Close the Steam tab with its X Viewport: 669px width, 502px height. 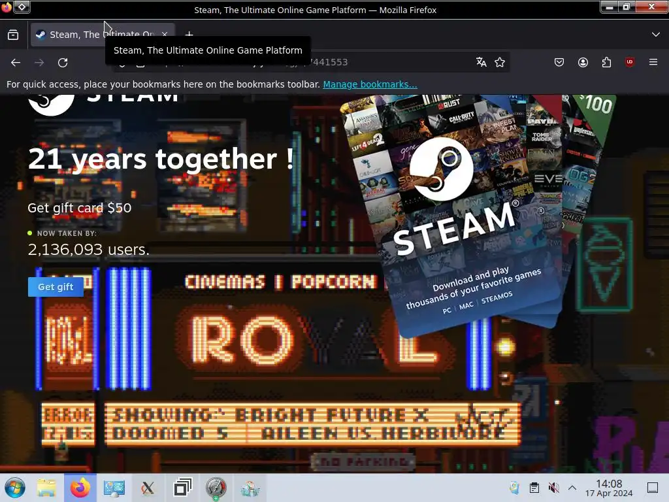pos(165,34)
